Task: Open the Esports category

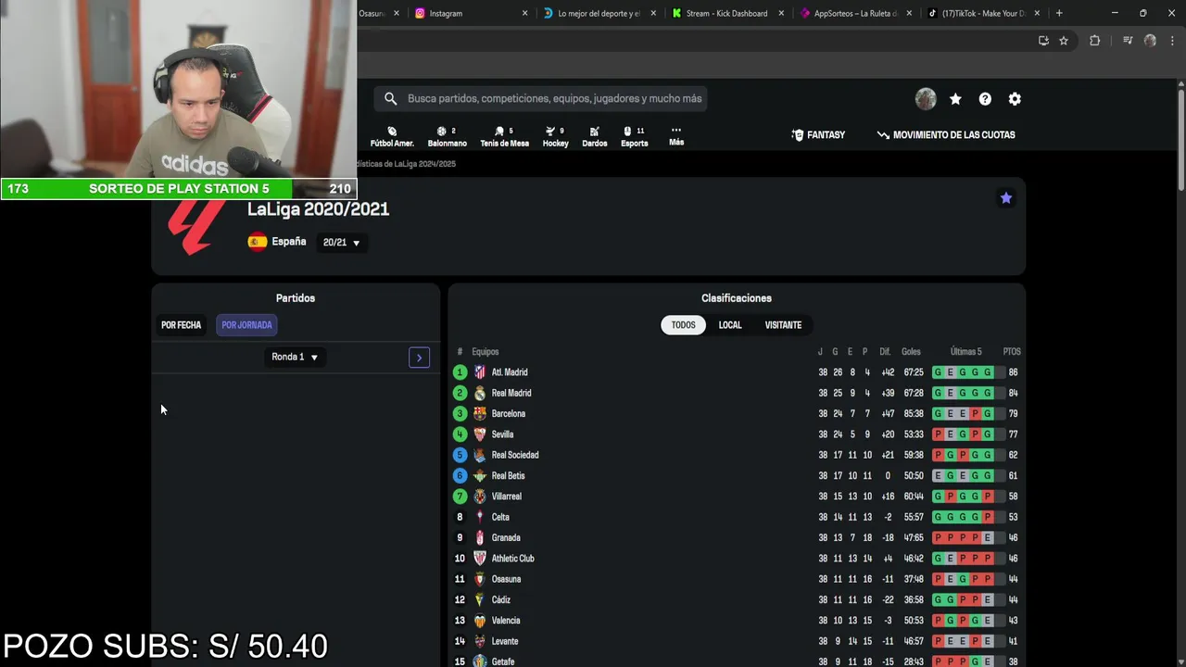Action: coord(634,136)
